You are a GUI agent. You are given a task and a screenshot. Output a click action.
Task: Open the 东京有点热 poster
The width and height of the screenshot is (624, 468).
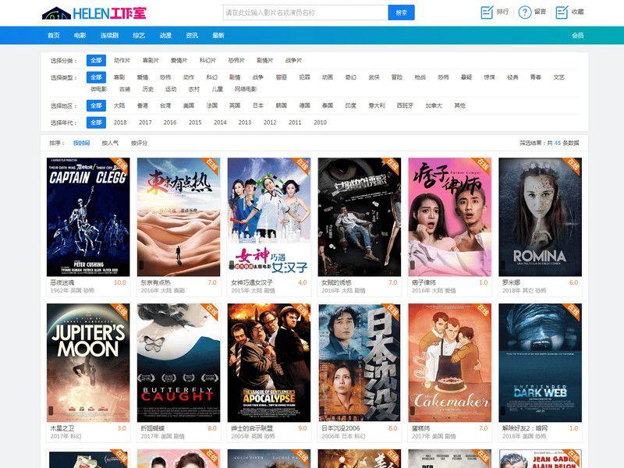click(x=179, y=217)
